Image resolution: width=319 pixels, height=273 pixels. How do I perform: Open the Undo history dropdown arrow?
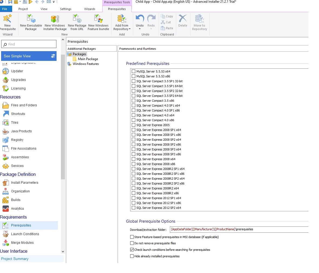[x=140, y=29]
